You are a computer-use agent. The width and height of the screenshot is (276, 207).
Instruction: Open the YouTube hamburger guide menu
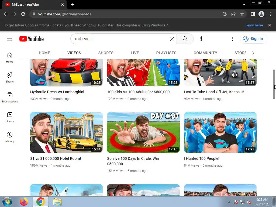10,39
